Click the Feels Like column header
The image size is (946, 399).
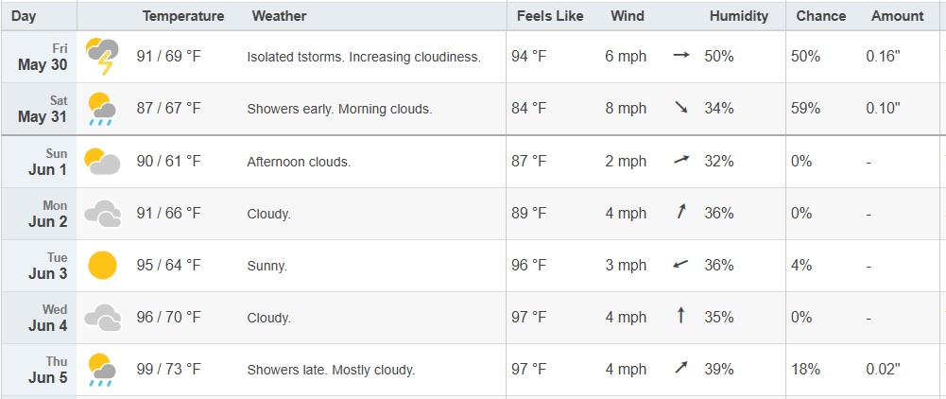[550, 16]
